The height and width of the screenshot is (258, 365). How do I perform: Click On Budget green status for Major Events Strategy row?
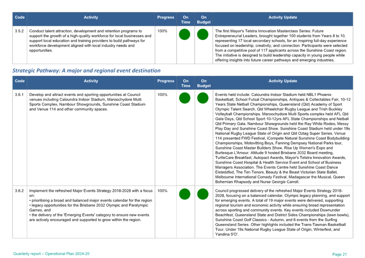pos(203,194)
